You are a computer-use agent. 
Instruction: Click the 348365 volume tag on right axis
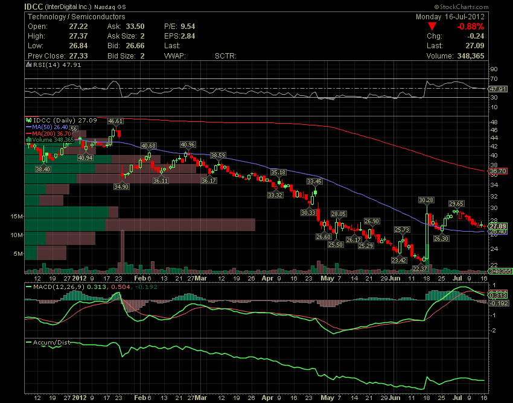tap(500, 271)
